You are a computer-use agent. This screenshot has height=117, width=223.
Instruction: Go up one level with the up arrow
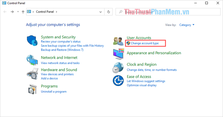tap(23, 12)
